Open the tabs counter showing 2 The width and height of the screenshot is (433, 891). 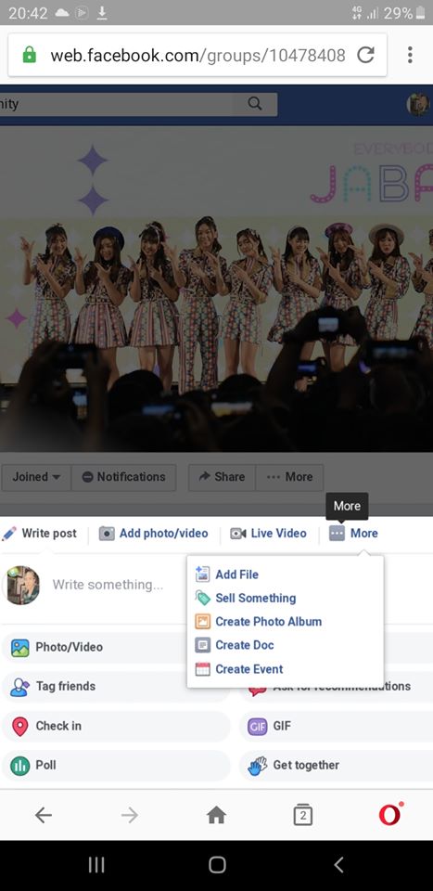tap(303, 816)
